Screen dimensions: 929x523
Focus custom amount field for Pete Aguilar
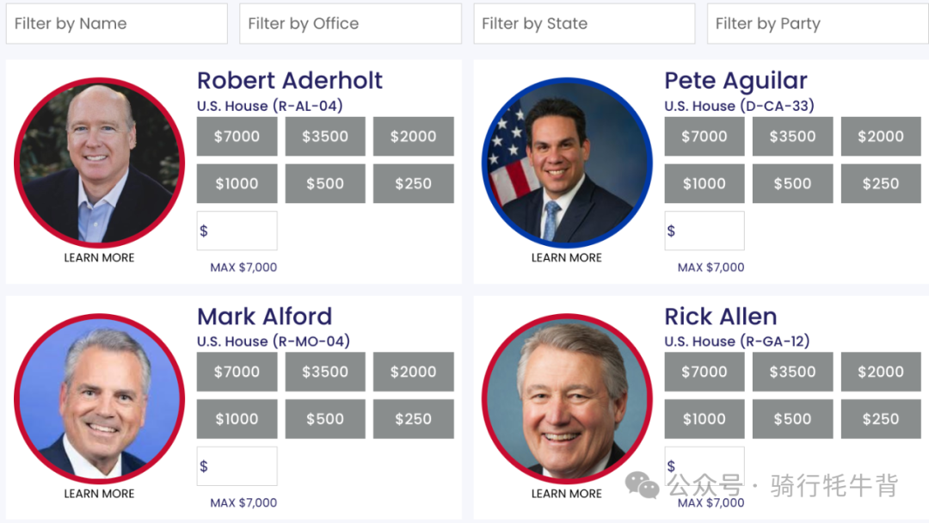(704, 231)
